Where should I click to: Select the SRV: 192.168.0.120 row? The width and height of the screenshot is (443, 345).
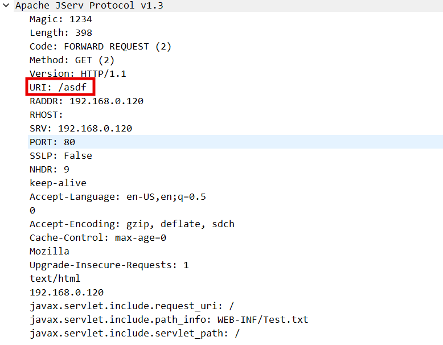(x=80, y=129)
